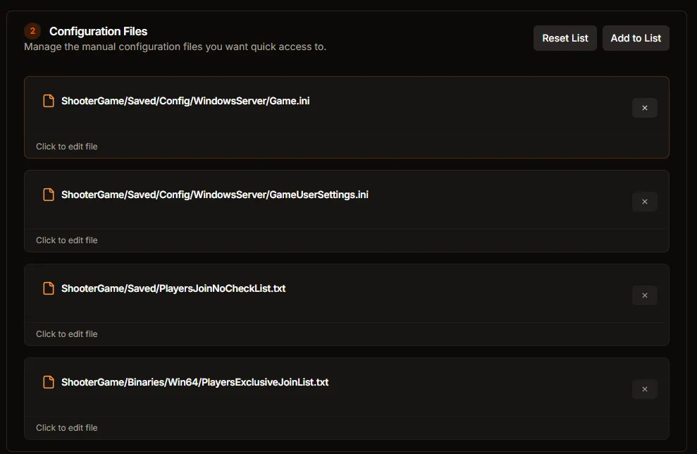The height and width of the screenshot is (454, 697).
Task: Remove PlayersJoinNoCheckList.txt from the list
Action: pos(644,295)
